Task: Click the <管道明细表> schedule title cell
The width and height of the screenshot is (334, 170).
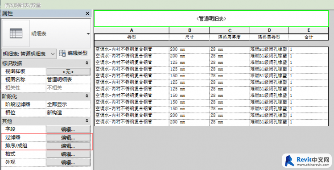Action: click(211, 19)
